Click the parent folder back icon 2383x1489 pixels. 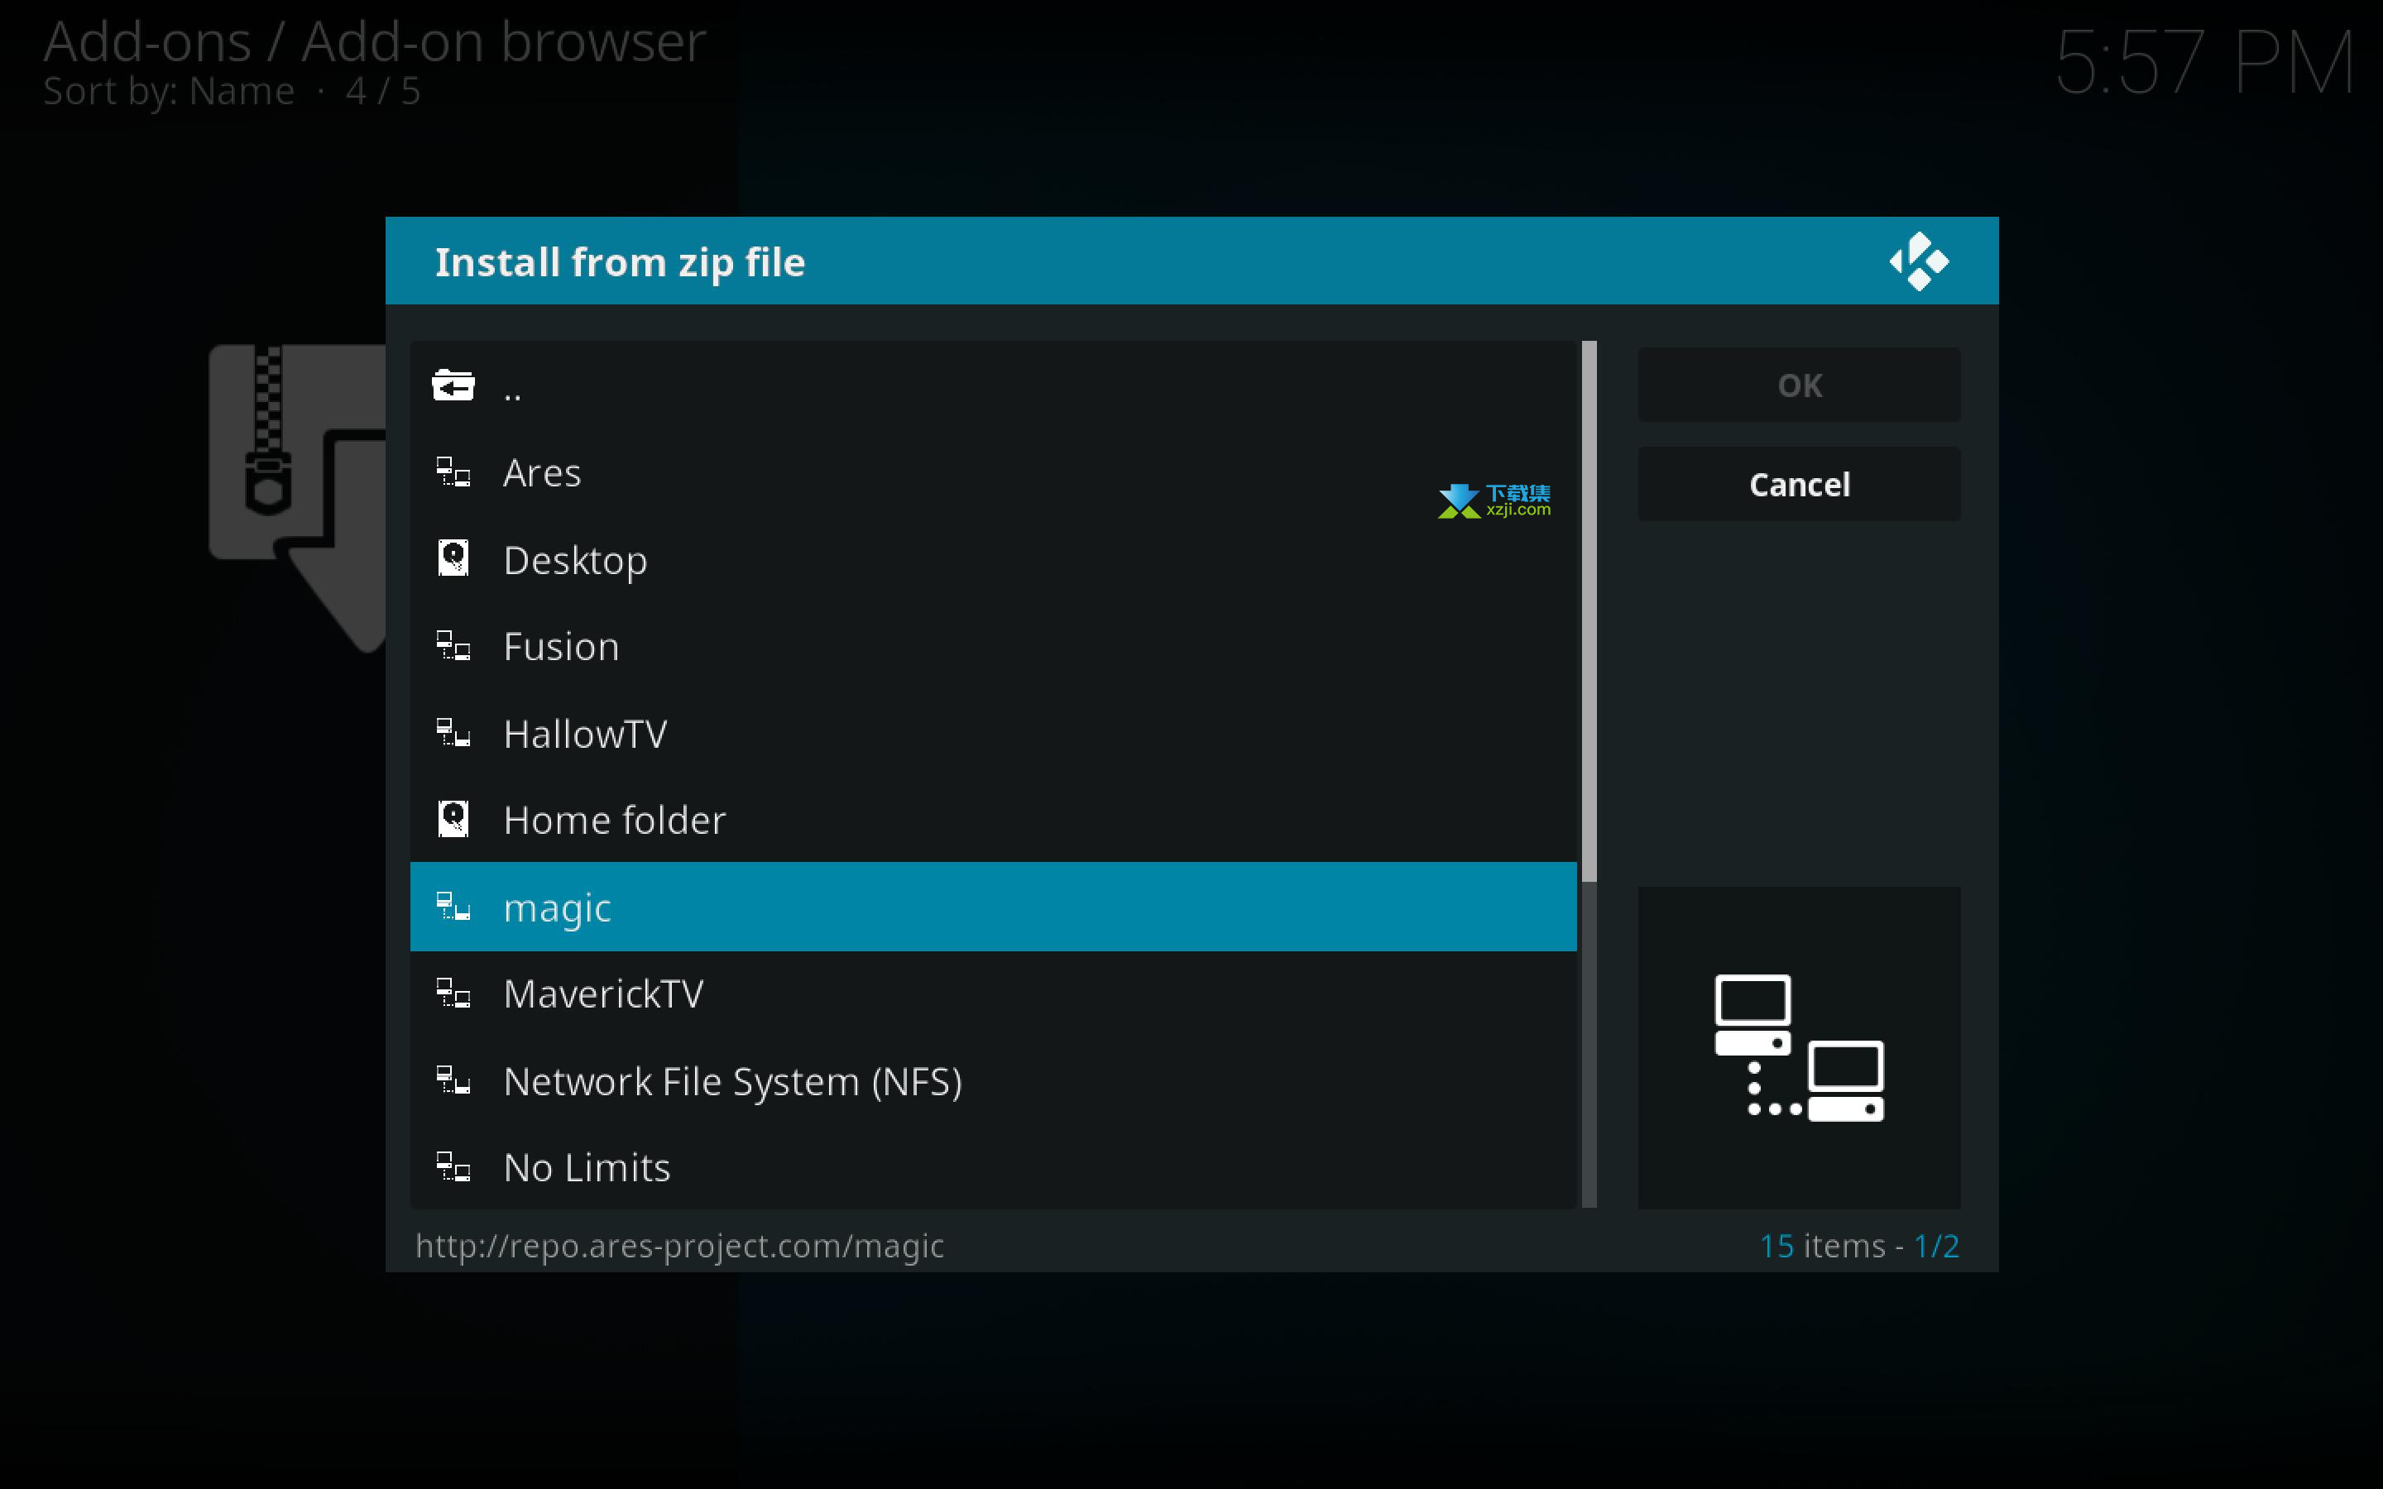pyautogui.click(x=453, y=385)
